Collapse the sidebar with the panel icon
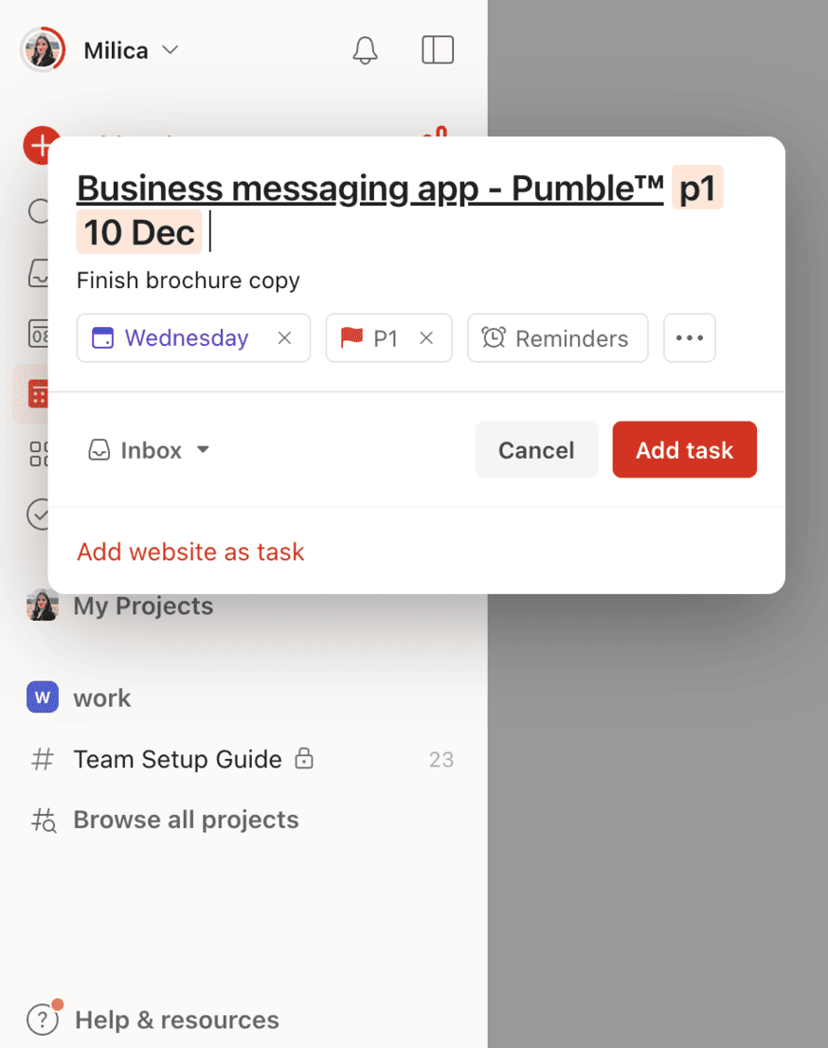The image size is (828, 1048). pyautogui.click(x=438, y=50)
